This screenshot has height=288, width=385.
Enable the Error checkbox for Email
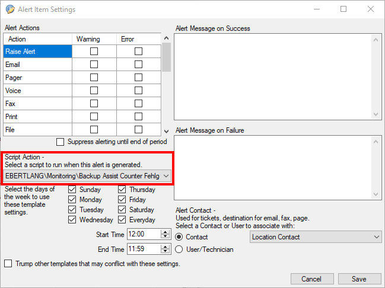[x=138, y=65]
